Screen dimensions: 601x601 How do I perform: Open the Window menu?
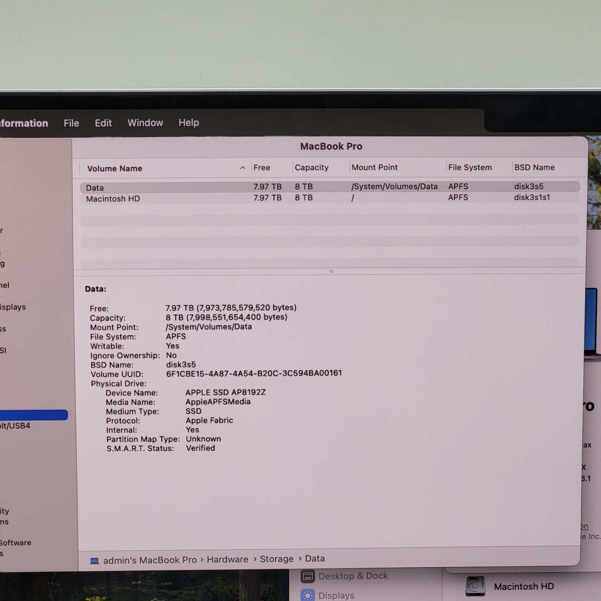click(145, 123)
